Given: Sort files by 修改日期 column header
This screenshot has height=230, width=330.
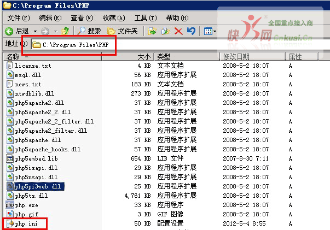Looking at the screenshot, I should tap(236, 56).
